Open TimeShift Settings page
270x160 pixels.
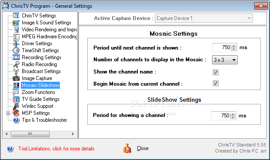pos(41,50)
